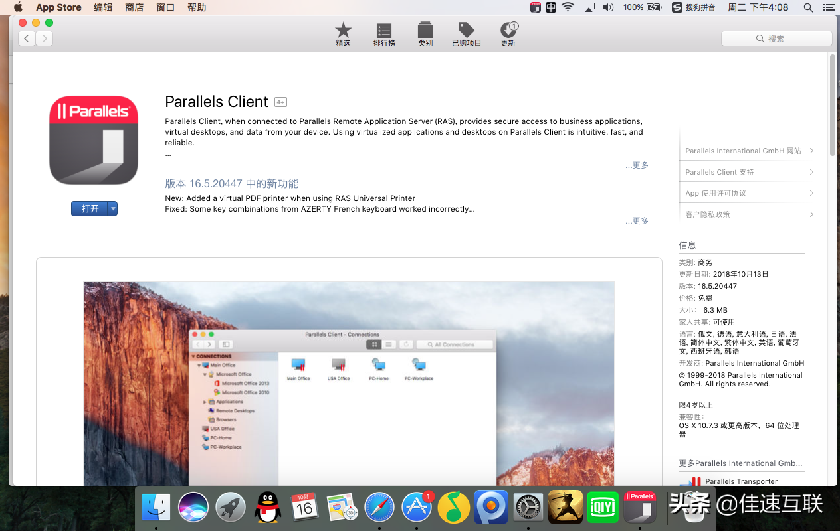Open 已购项目 (Purchased) section
840x531 pixels.
(466, 33)
